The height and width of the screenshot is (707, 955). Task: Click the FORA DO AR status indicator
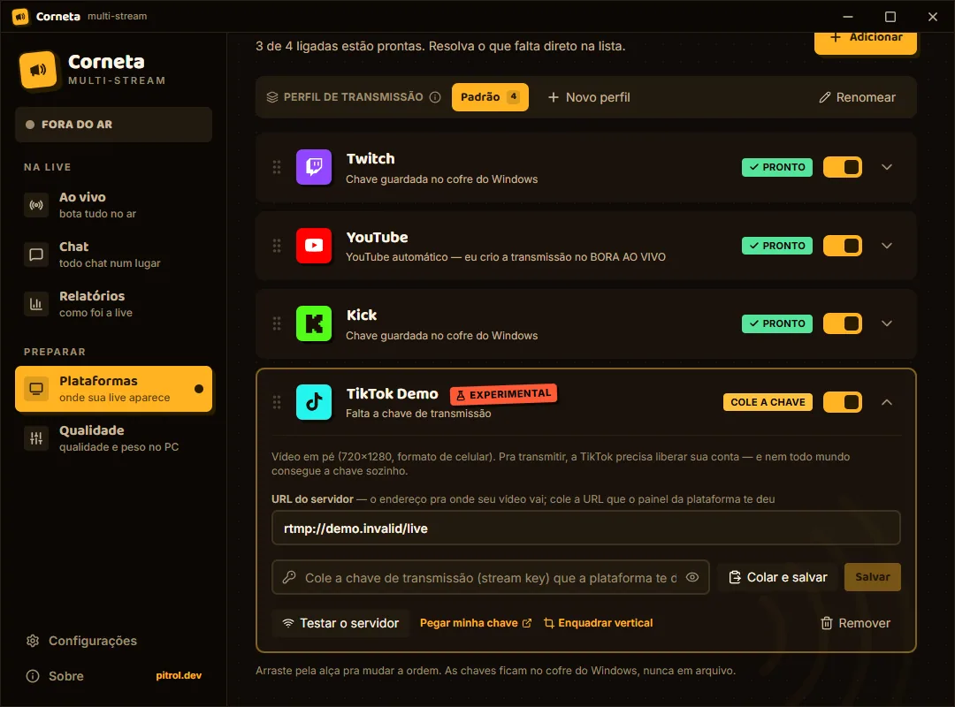point(113,125)
